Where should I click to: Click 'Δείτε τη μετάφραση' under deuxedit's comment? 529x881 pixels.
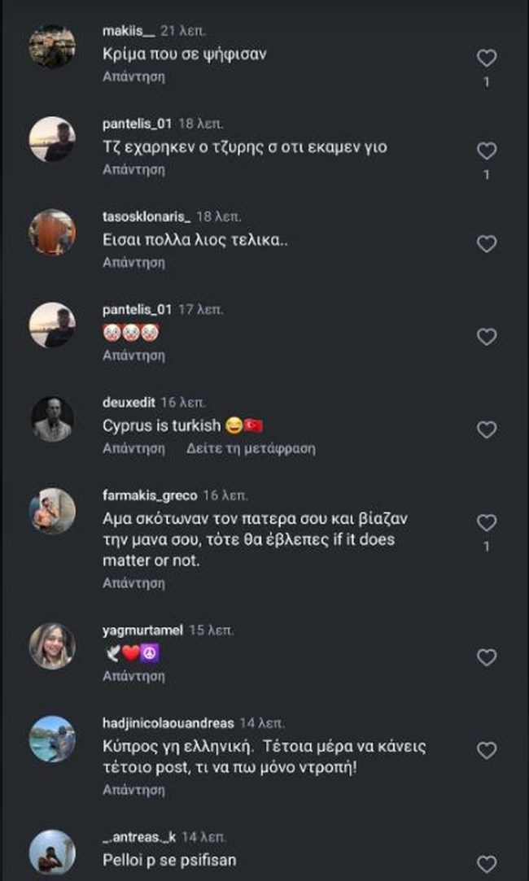pyautogui.click(x=250, y=448)
